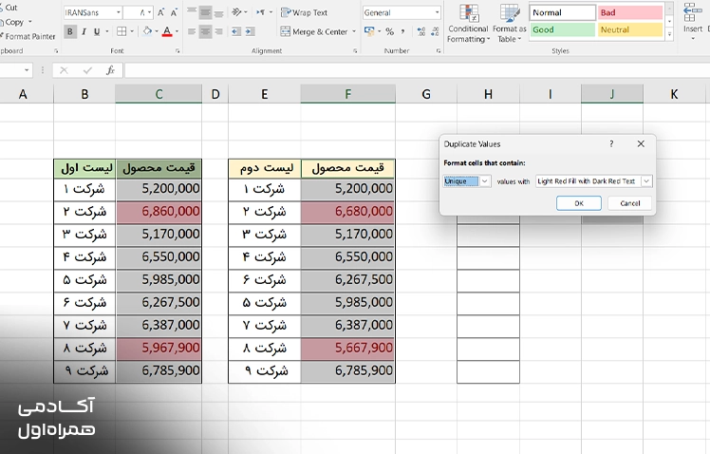Apply the Bad cell style
The image size is (710, 454).
[x=630, y=12]
